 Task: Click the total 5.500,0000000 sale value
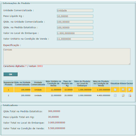click(x=57, y=128)
